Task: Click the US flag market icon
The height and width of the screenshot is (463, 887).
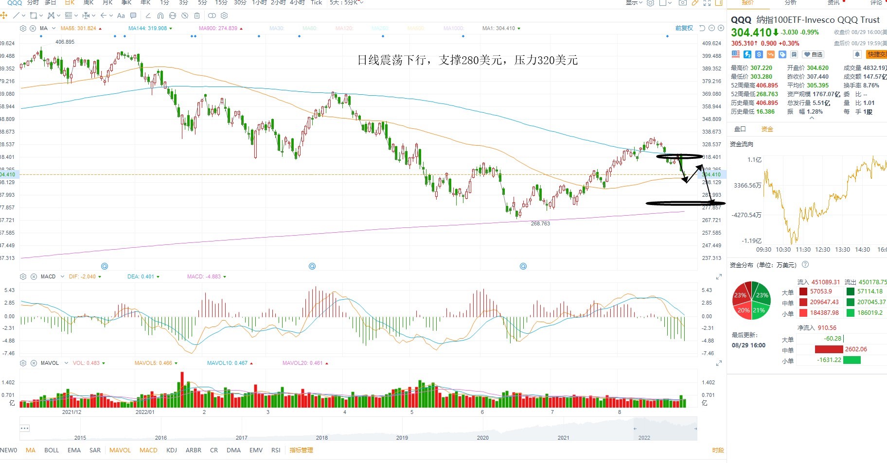Action: (735, 54)
